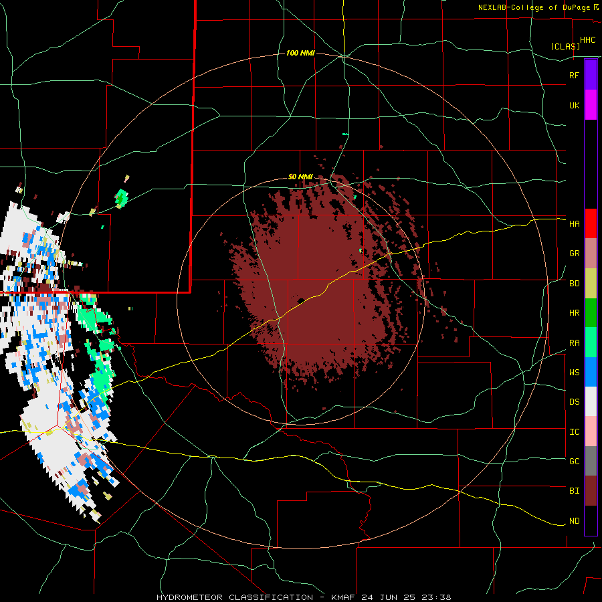Click the green rain echo northwest of radar

click(x=121, y=198)
